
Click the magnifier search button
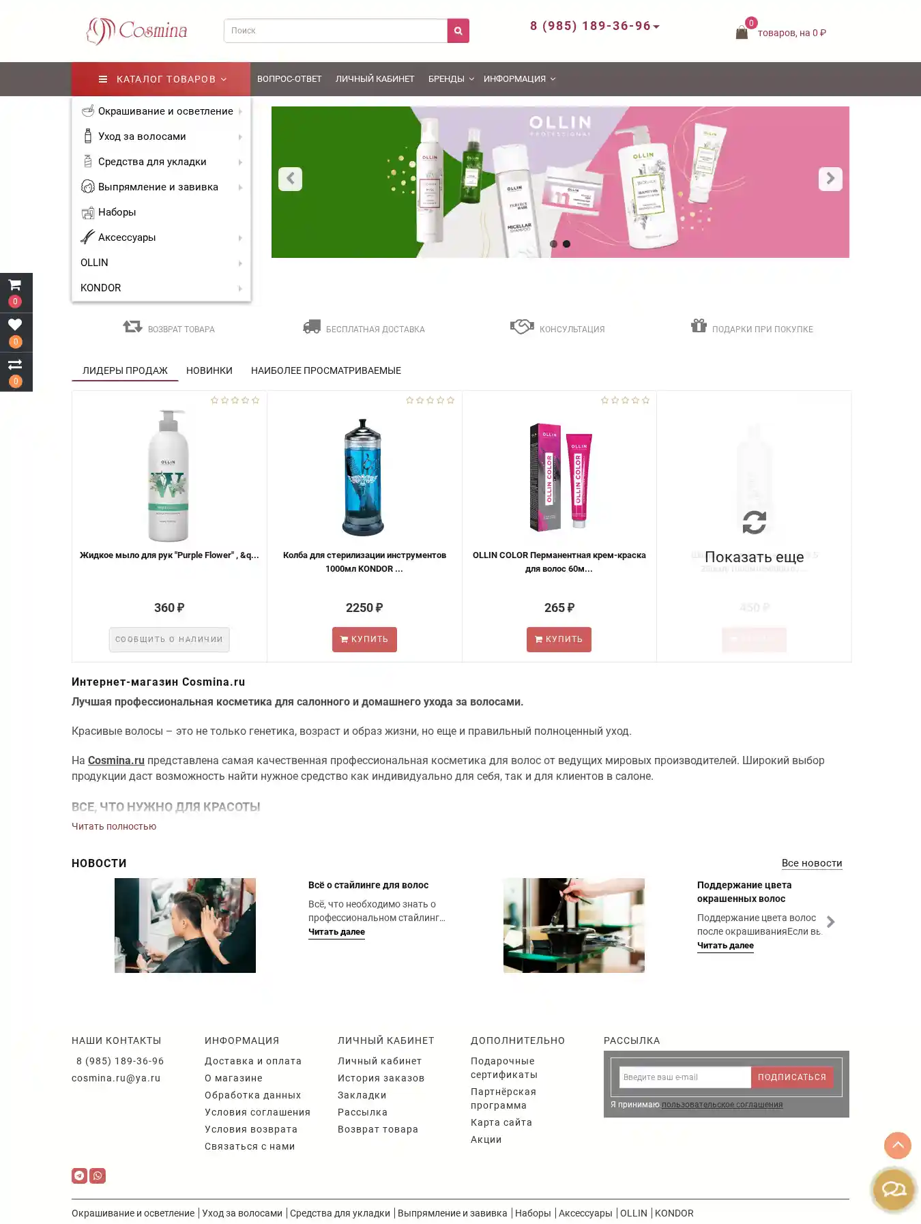(x=458, y=31)
